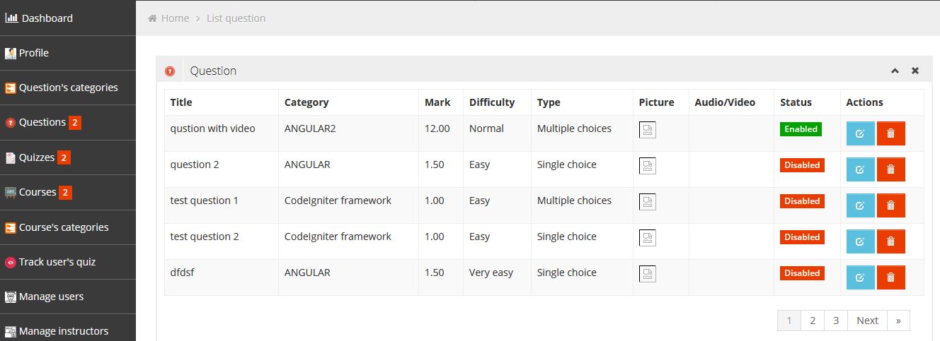940x341 pixels.
Task: Open Dashboard in the sidebar
Action: point(47,18)
